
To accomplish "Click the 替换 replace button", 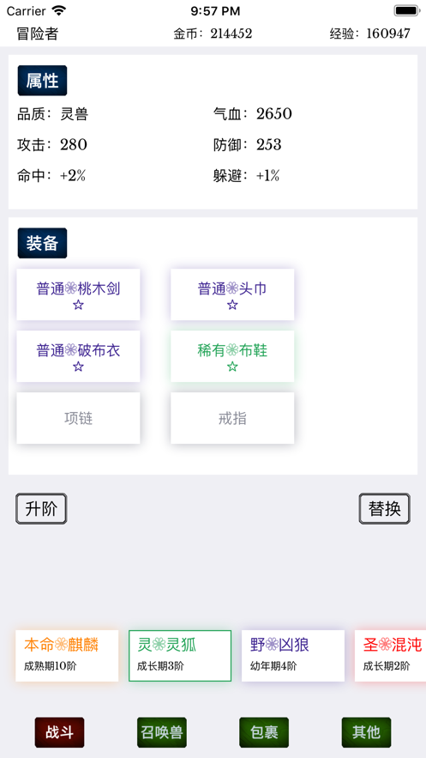I will 385,508.
